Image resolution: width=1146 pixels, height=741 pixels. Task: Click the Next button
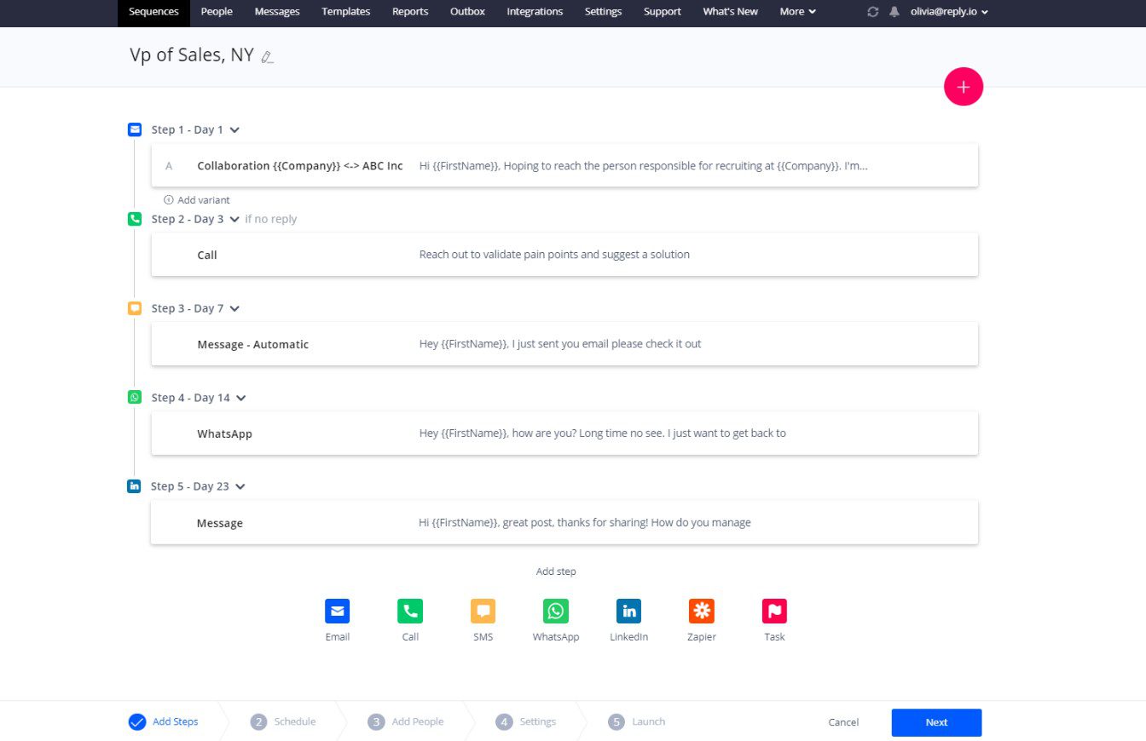[x=936, y=722]
